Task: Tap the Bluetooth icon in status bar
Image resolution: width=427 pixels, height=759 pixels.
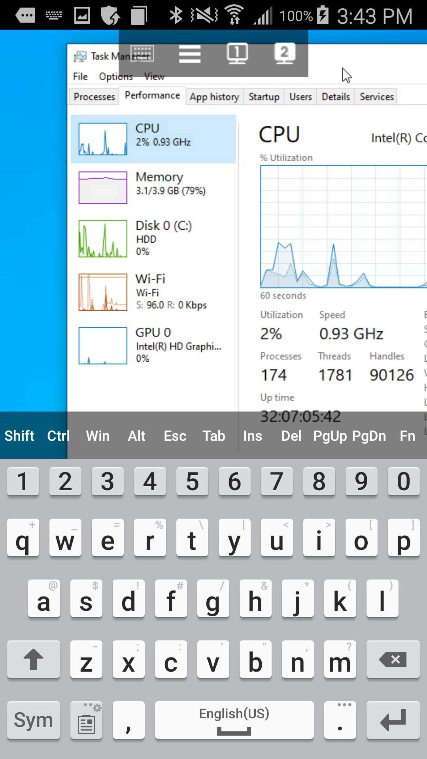Action: pyautogui.click(x=176, y=15)
